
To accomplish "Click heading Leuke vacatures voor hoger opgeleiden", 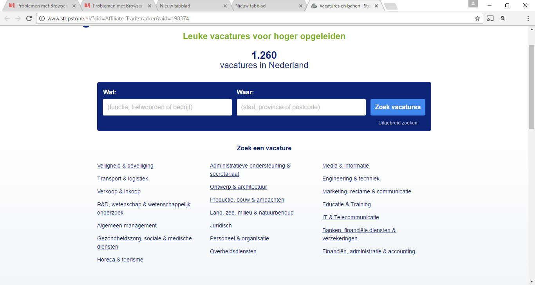I will pos(264,36).
